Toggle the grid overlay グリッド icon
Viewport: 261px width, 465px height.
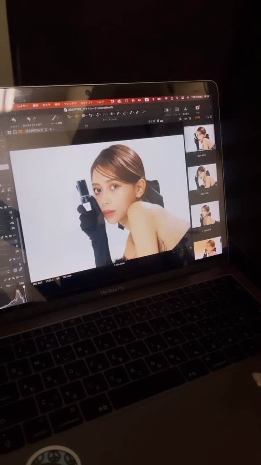click(x=177, y=109)
